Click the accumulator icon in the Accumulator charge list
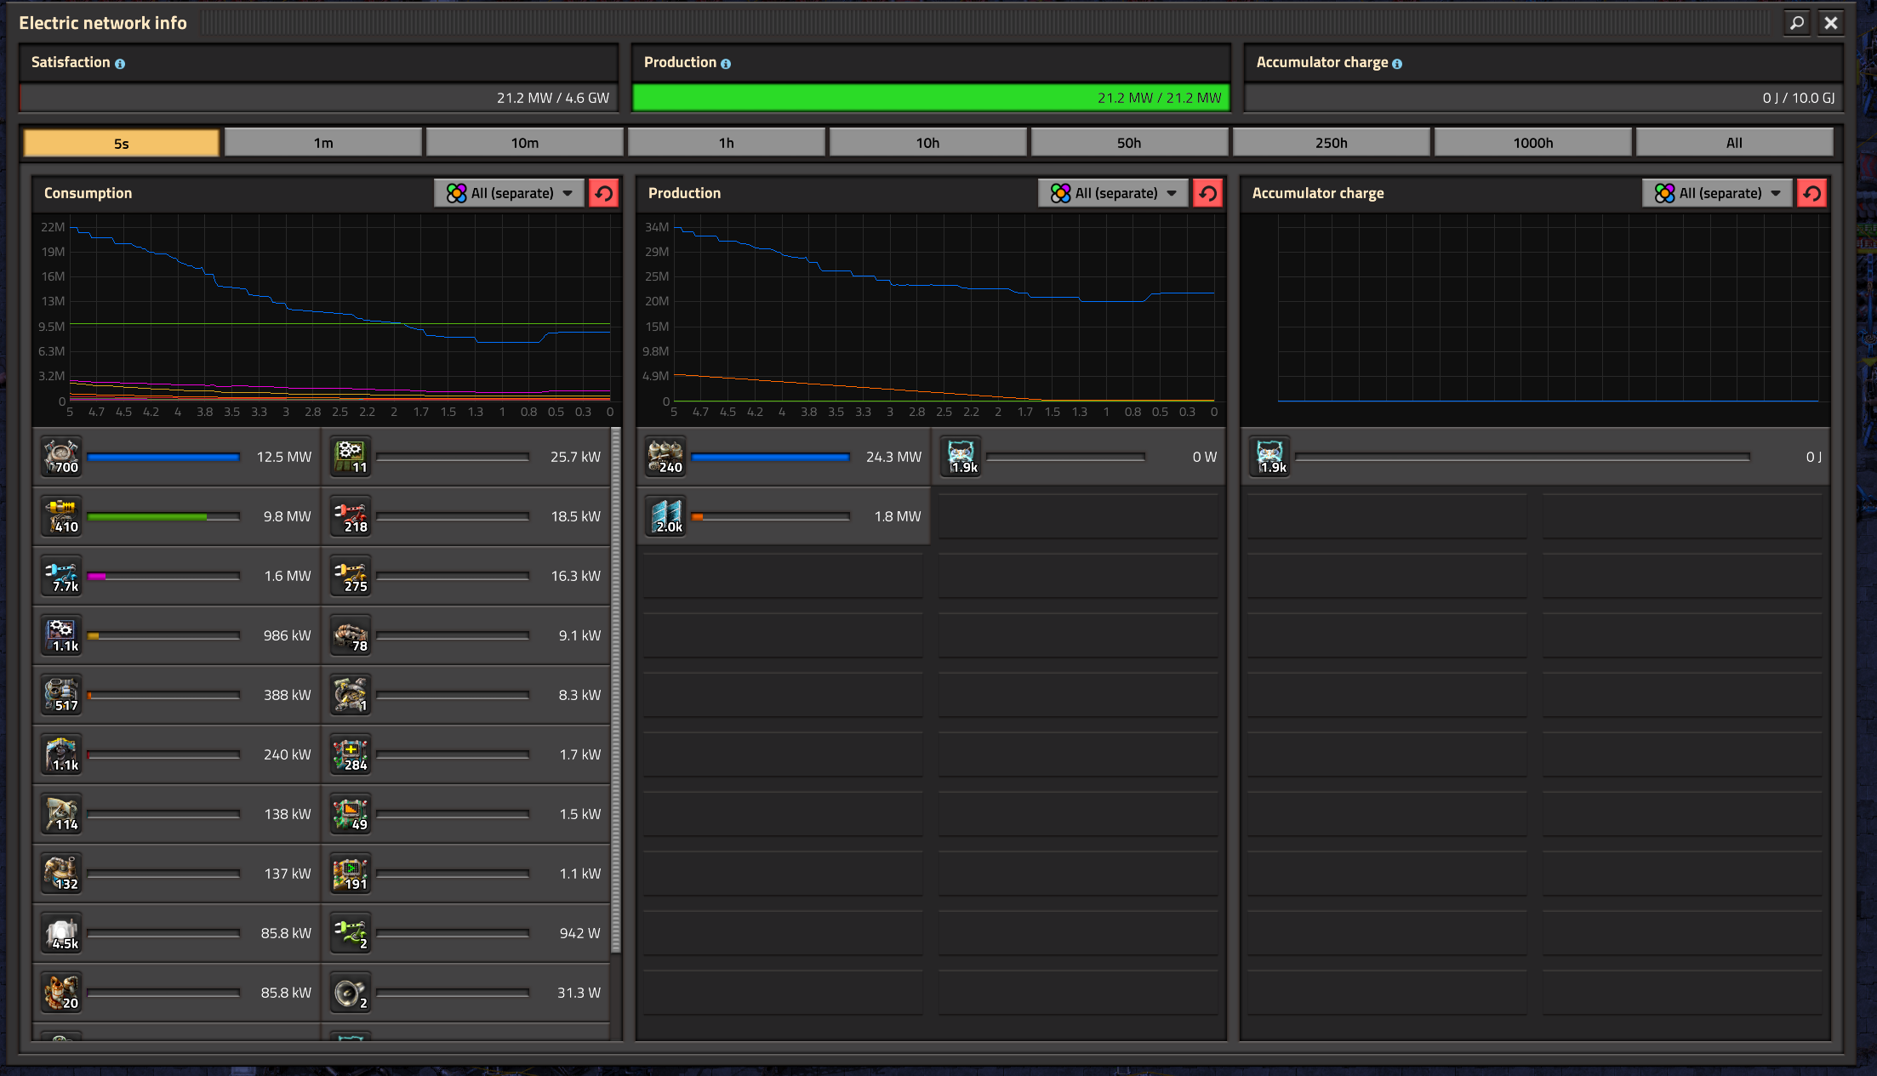 1269,457
